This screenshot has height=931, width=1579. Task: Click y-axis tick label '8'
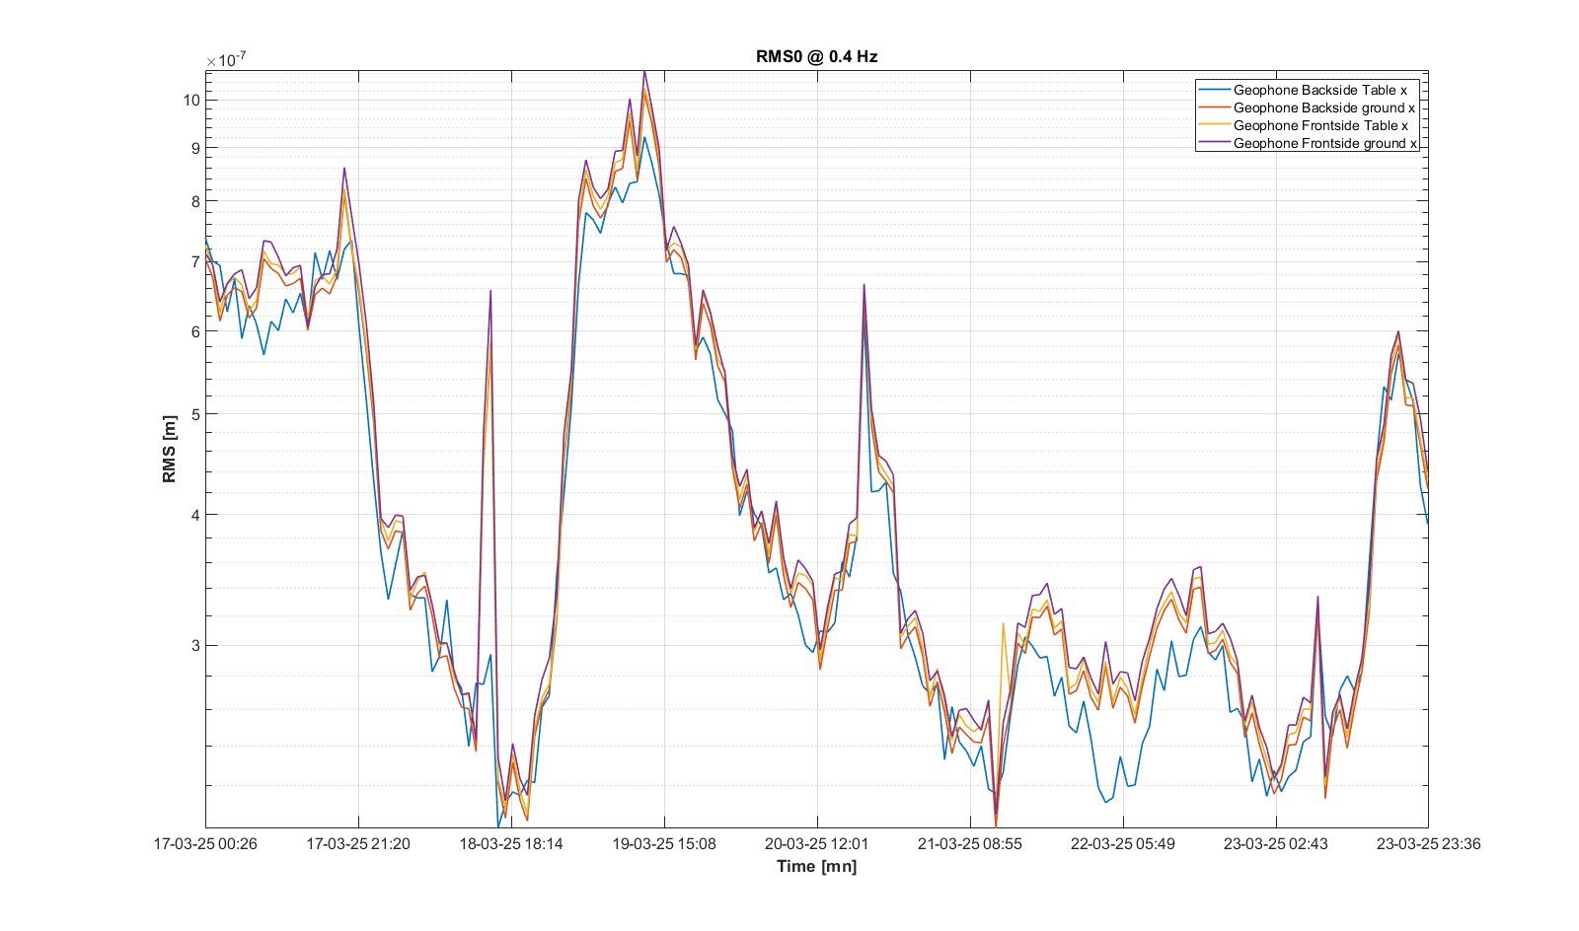(x=195, y=201)
